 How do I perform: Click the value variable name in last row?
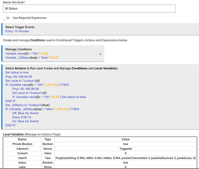(22, 167)
